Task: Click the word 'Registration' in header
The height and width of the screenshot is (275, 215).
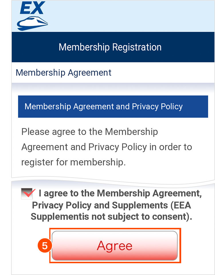Action: pos(137,47)
